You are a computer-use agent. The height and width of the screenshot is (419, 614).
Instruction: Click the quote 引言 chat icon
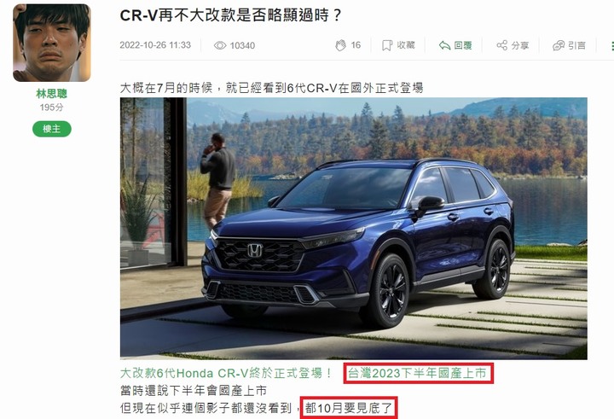(559, 45)
